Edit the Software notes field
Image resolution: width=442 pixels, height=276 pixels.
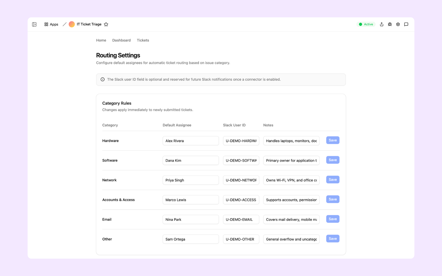click(291, 160)
